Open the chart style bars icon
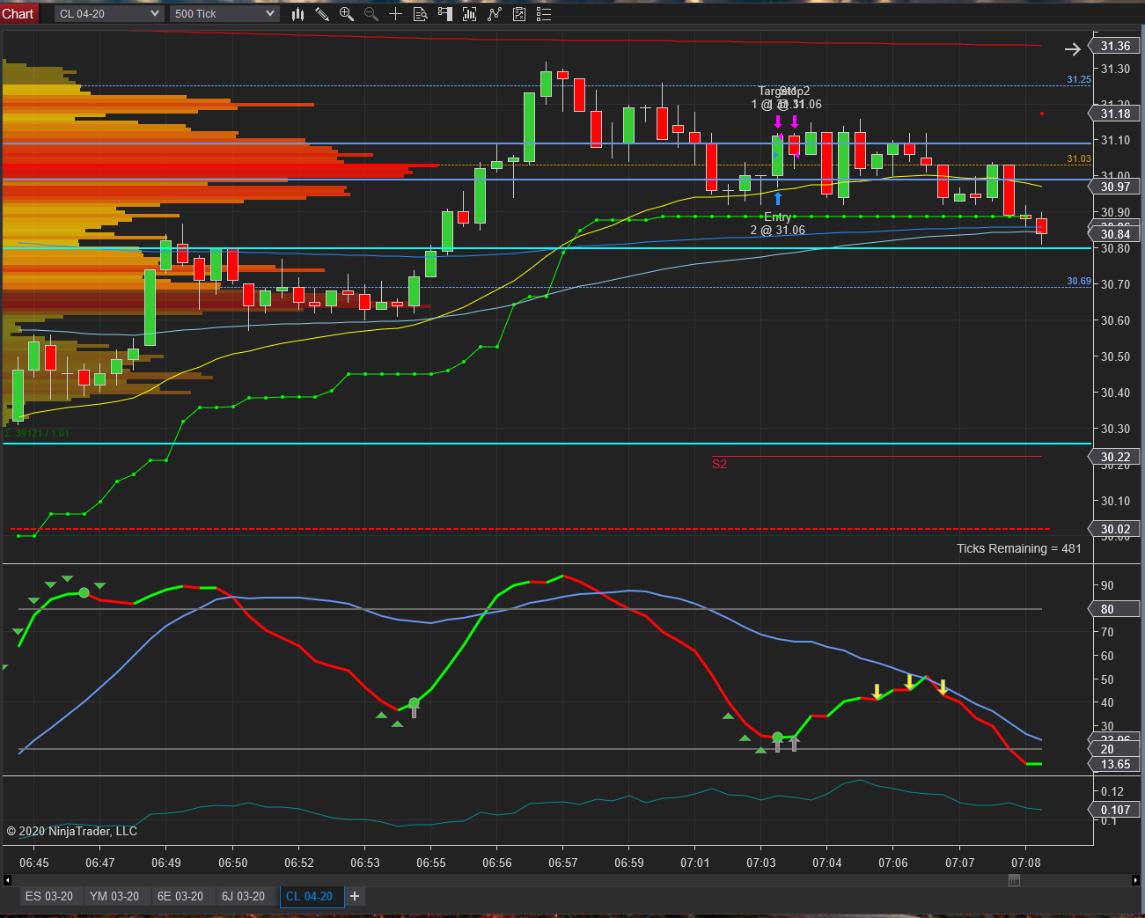Screen dimensions: 1145x918 click(298, 13)
